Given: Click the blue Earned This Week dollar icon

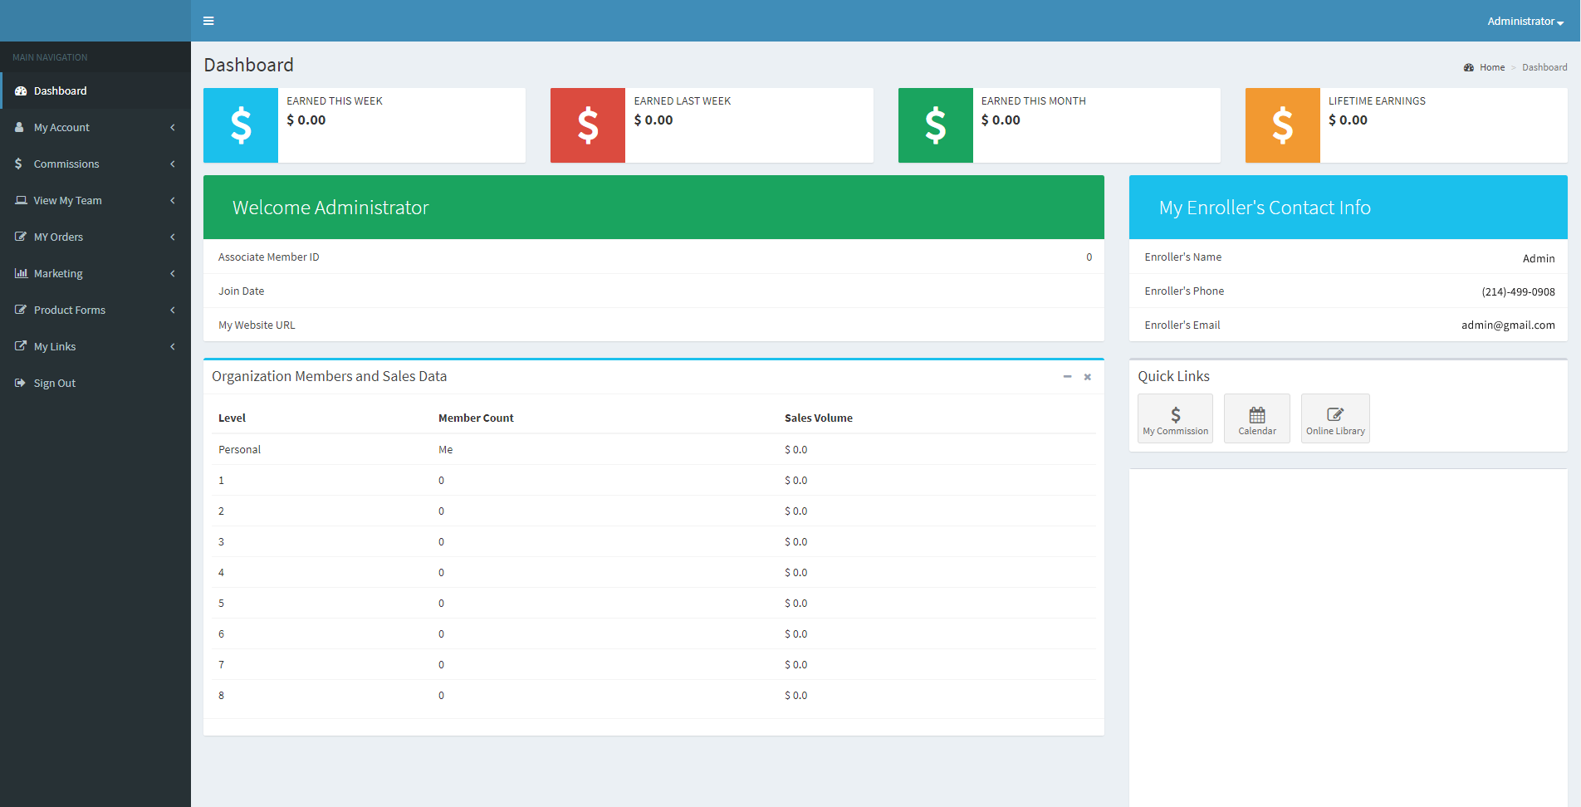Looking at the screenshot, I should 241,125.
